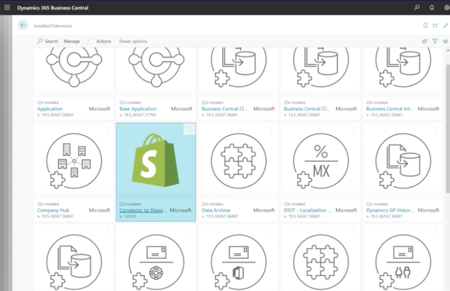Open the DIOT - Localization link
Screen dimensions: 450x291
307,210
